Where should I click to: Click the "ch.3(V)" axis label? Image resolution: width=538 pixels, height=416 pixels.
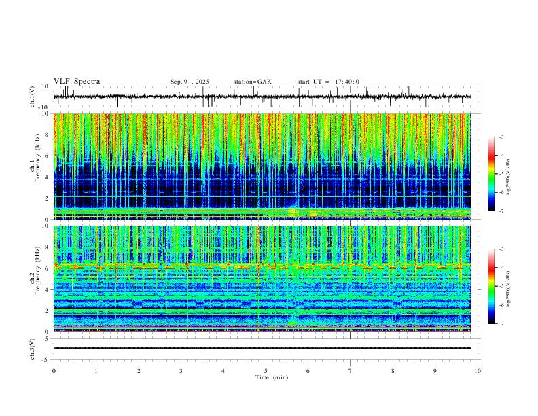point(33,349)
